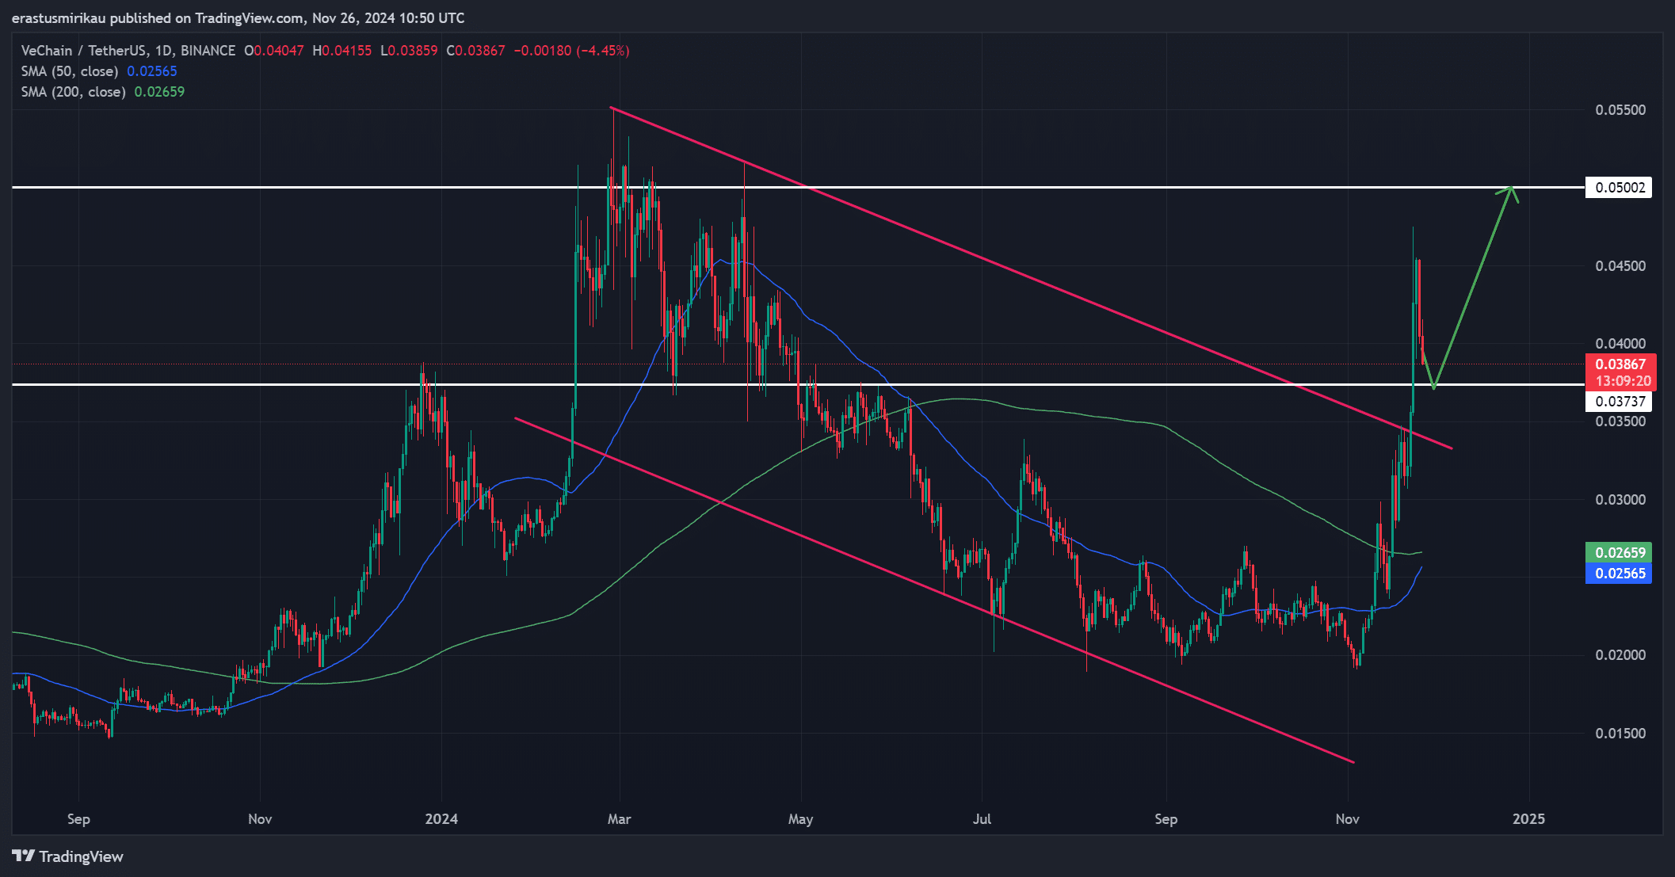Click the 0.04000 price axis label
1675x877 pixels.
click(1620, 344)
